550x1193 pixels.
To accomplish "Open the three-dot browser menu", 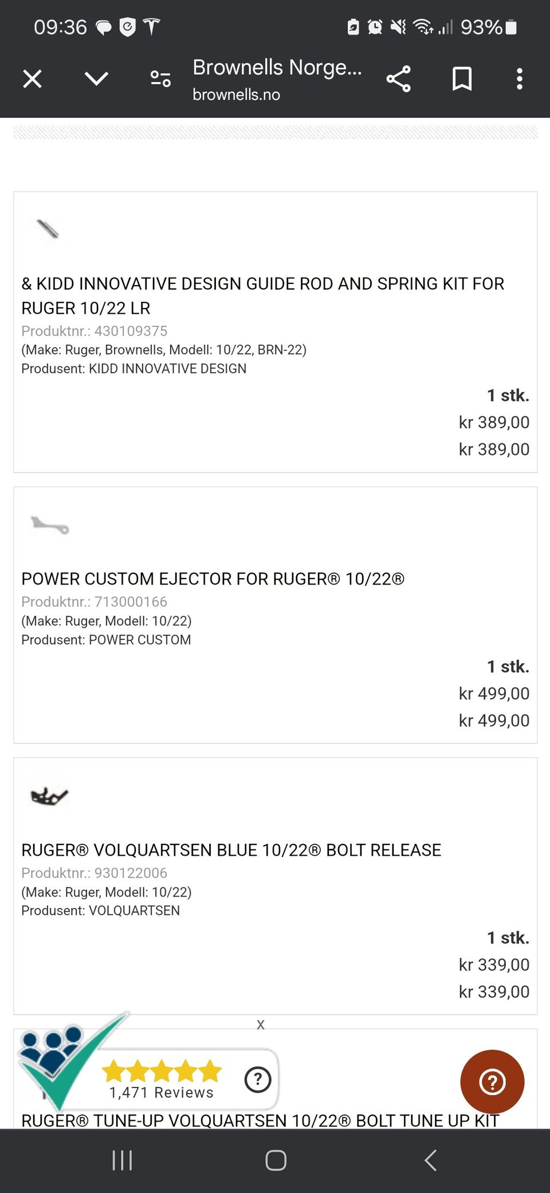I will 520,79.
